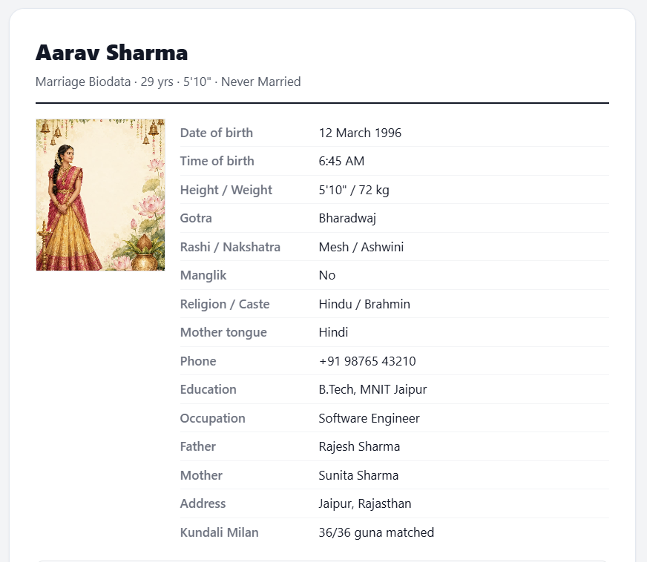Click the Occupation label
Screen dimensions: 647x562
point(212,418)
